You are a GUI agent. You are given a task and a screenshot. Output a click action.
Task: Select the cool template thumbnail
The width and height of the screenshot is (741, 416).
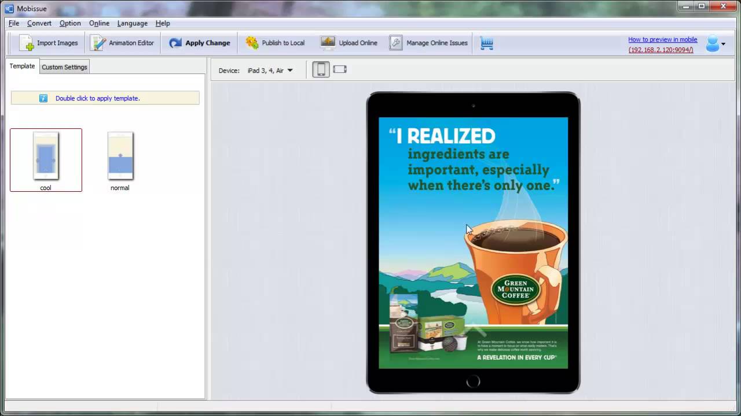46,160
